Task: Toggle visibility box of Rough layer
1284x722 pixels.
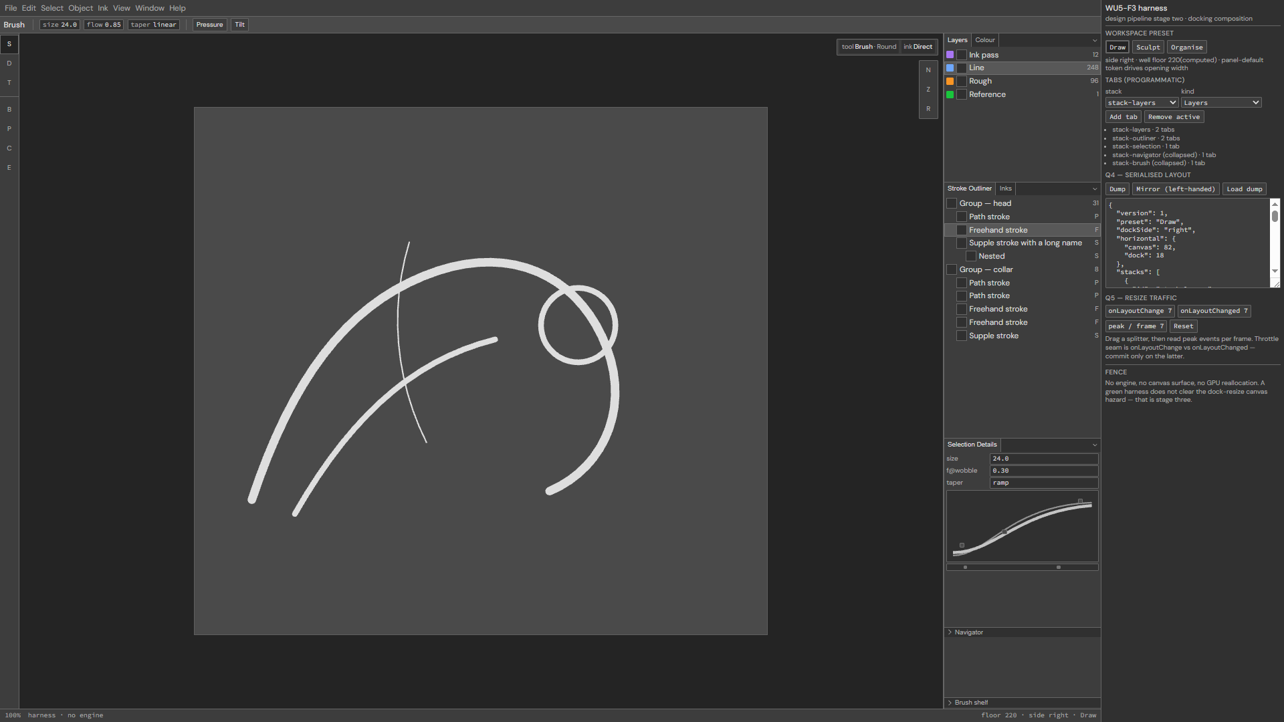Action: pos(962,81)
